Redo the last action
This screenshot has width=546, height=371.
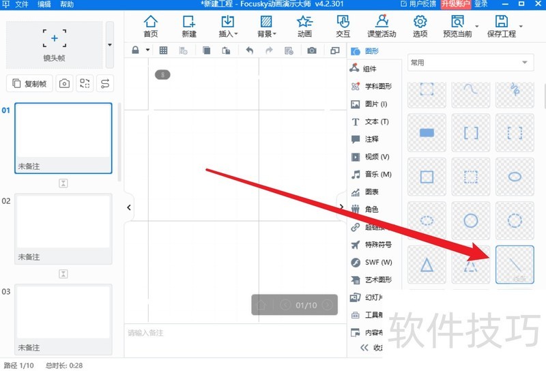(x=269, y=50)
